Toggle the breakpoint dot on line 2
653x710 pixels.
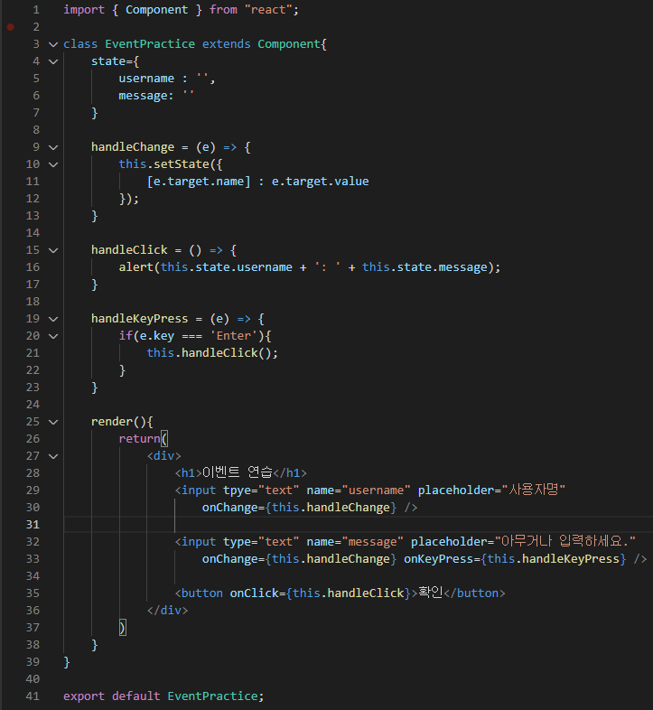coord(11,27)
